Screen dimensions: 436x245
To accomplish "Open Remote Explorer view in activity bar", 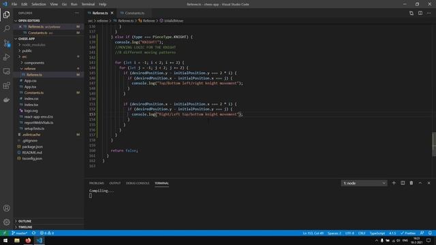I will (6, 71).
